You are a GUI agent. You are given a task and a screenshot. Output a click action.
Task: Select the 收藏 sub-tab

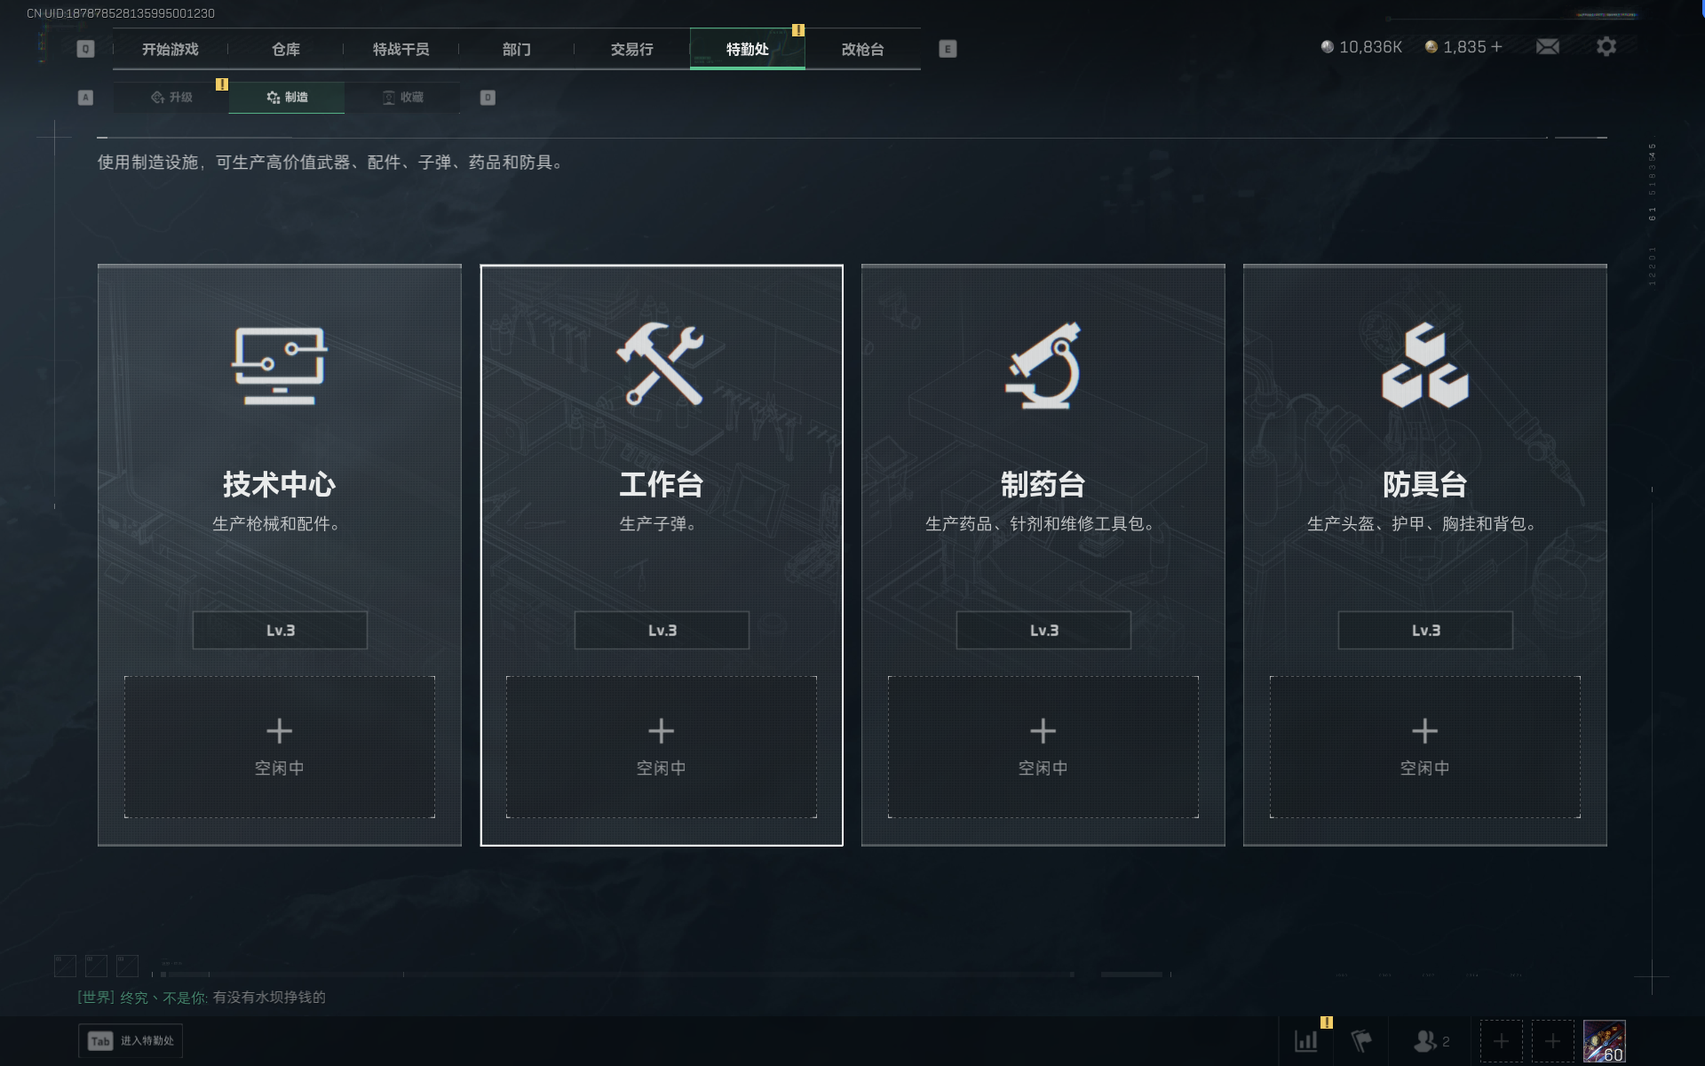click(x=402, y=97)
